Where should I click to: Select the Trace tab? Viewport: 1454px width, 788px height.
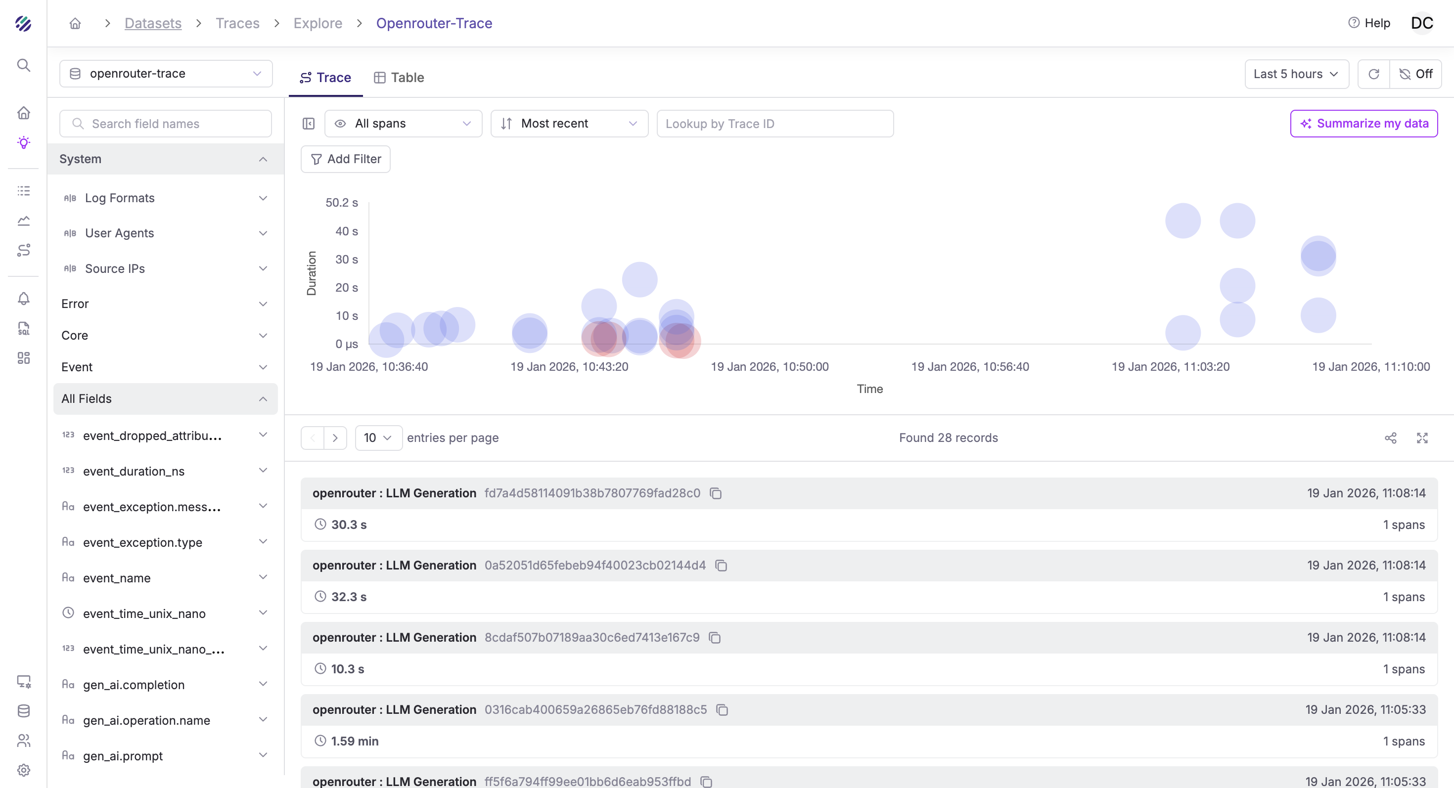(325, 77)
